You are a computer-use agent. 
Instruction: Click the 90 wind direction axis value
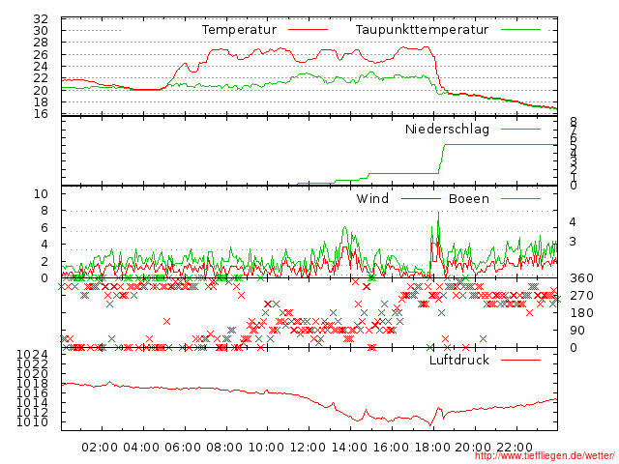pyautogui.click(x=577, y=331)
